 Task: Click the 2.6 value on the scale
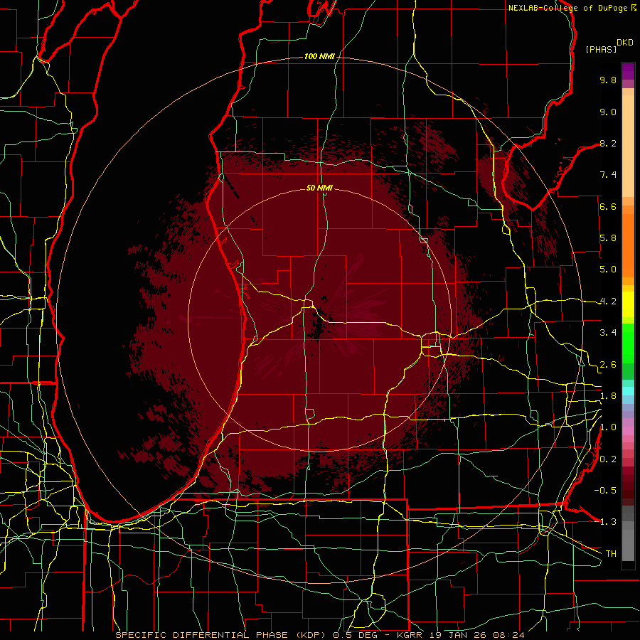608,365
